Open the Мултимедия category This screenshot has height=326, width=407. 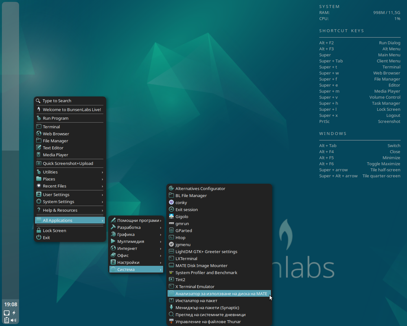[136, 241]
